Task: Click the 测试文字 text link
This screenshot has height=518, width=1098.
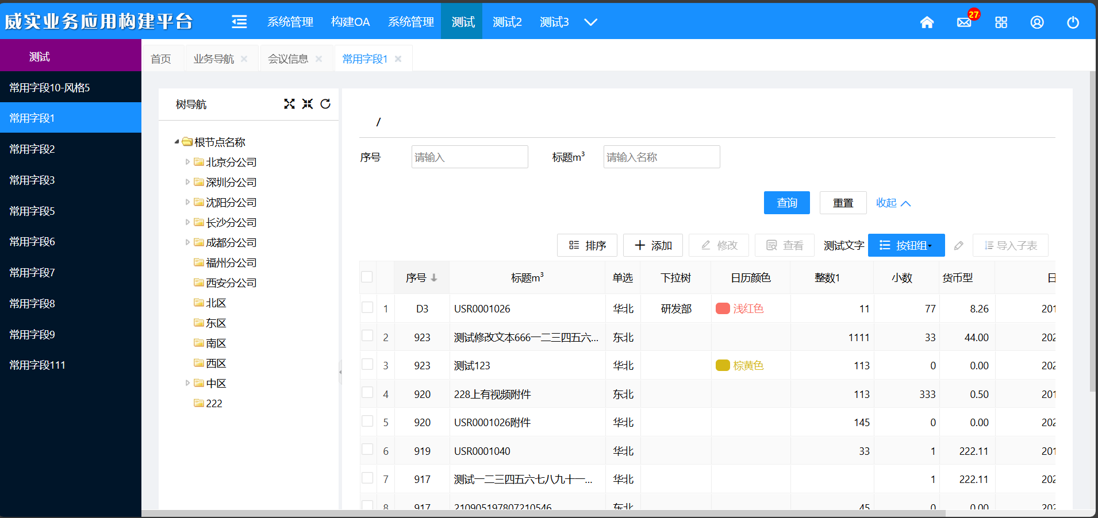Action: [843, 246]
